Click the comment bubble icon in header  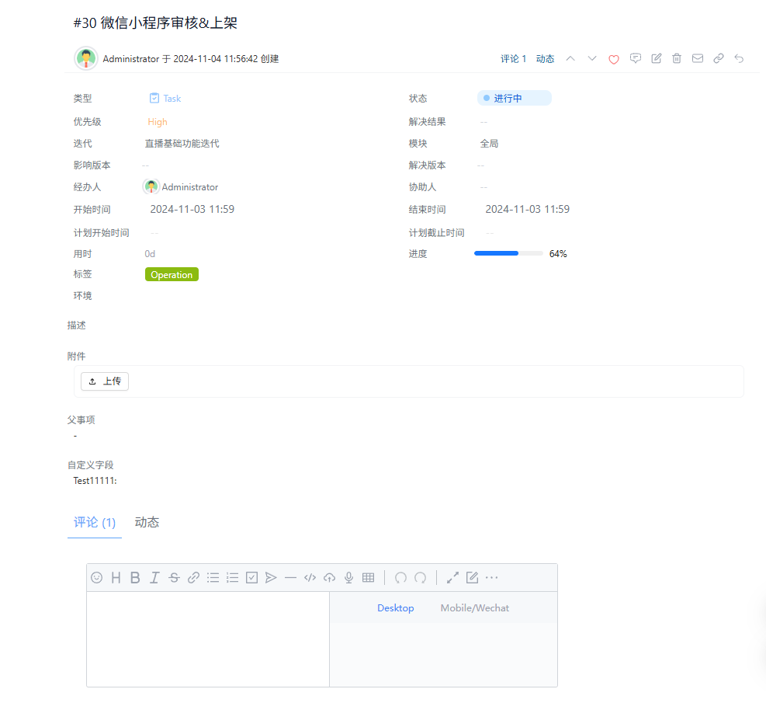point(635,59)
